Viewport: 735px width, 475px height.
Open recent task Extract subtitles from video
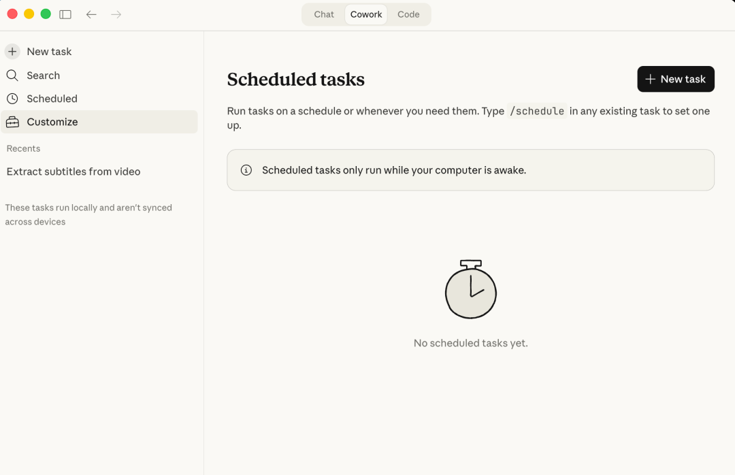tap(73, 171)
